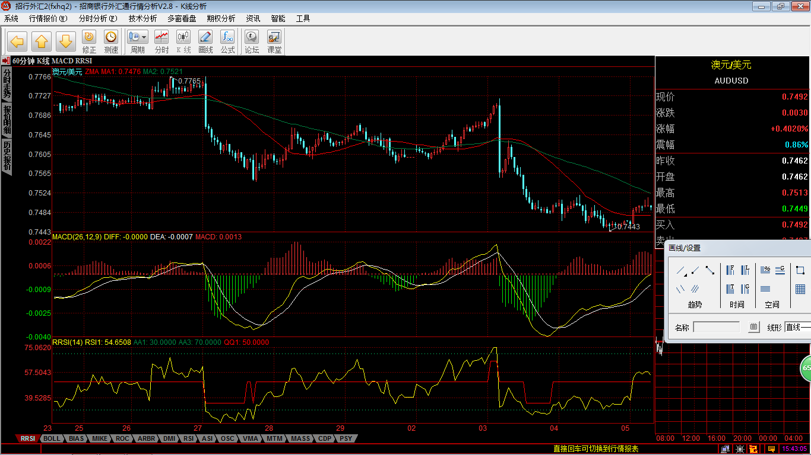Select the RRSI indicator tab

28,438
